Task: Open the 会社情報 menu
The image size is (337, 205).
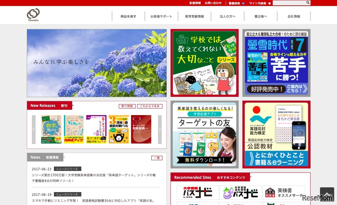Action: point(294,16)
